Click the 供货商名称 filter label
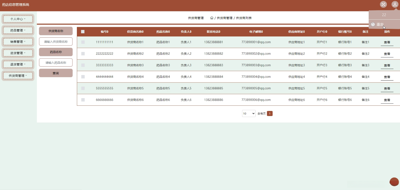This screenshot has height=190, width=400. point(56,31)
